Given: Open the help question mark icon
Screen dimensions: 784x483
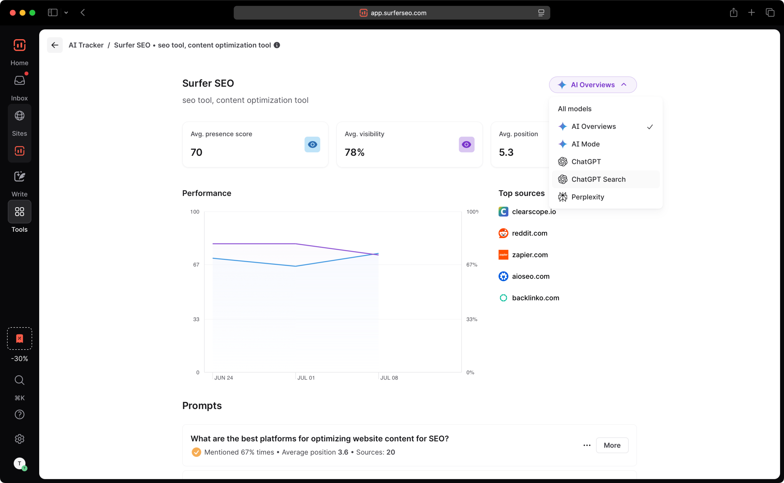Looking at the screenshot, I should point(19,414).
